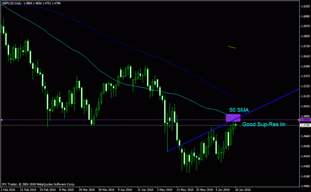Click the 1.6085 price axis label
The width and height of the screenshot is (311, 192).
coord(306,16)
